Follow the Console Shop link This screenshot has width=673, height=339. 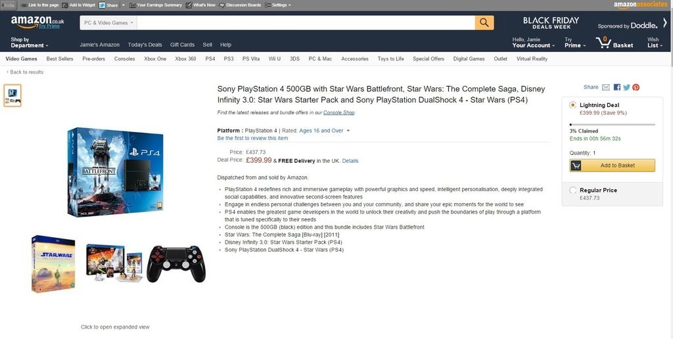338,112
